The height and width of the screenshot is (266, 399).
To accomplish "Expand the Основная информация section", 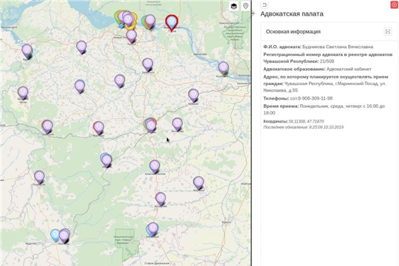I will point(388,32).
